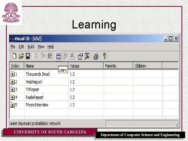Click the Learn network toolbar icon
The width and height of the screenshot is (188, 141).
(x=58, y=56)
